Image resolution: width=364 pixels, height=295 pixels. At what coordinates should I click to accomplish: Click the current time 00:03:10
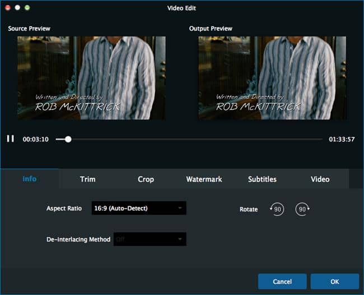(36, 139)
